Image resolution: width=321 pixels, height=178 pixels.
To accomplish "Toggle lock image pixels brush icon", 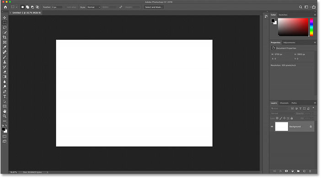I will coord(281,118).
